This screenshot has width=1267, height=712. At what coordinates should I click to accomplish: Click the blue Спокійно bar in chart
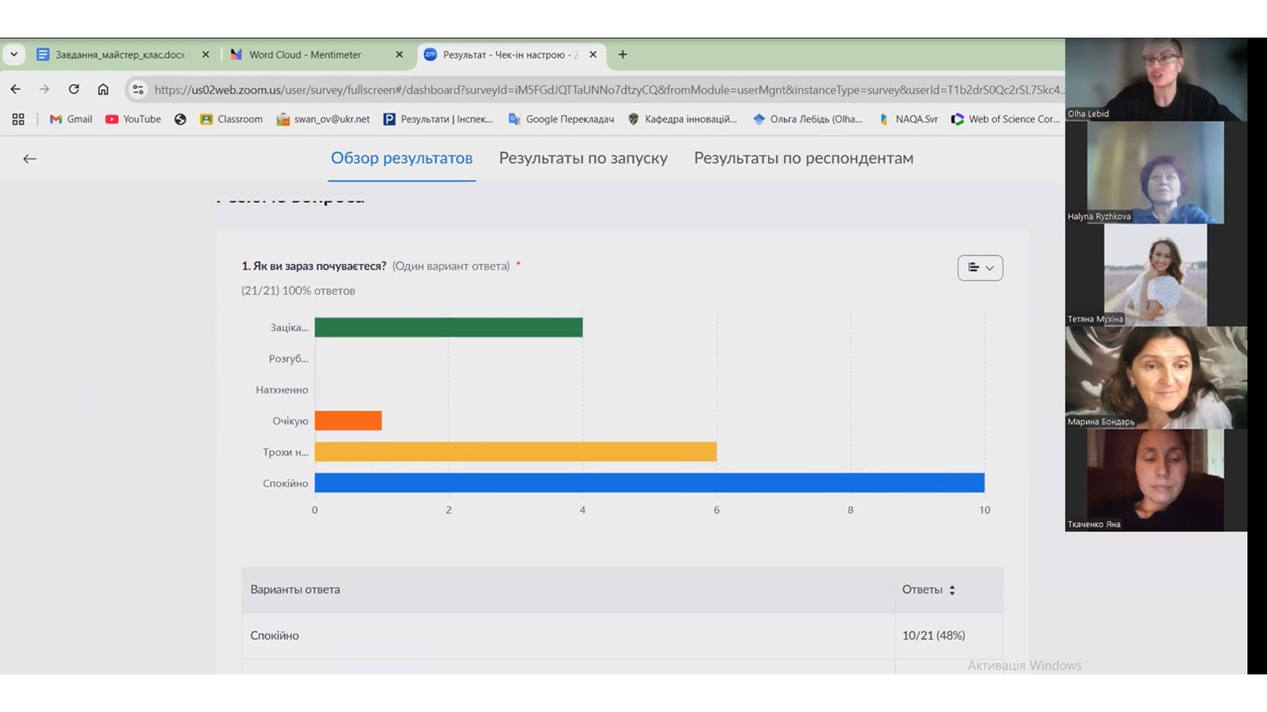(649, 483)
